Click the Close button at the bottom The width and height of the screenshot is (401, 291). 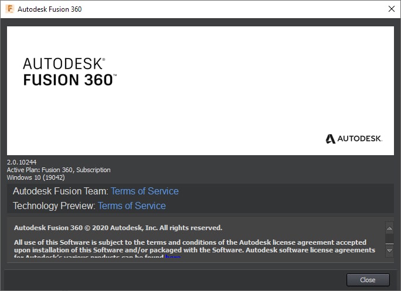(368, 280)
